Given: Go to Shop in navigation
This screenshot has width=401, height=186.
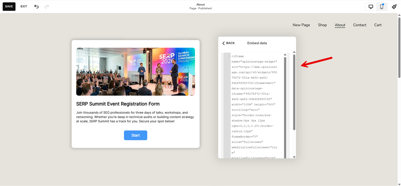Looking at the screenshot, I should pos(322,25).
